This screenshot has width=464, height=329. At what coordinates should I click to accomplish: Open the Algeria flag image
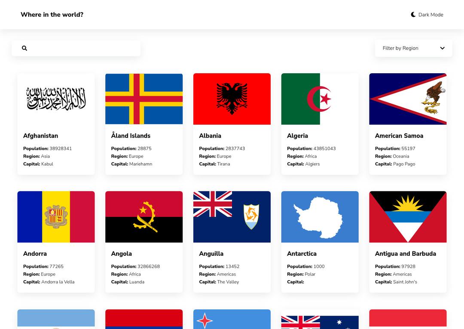pyautogui.click(x=320, y=99)
